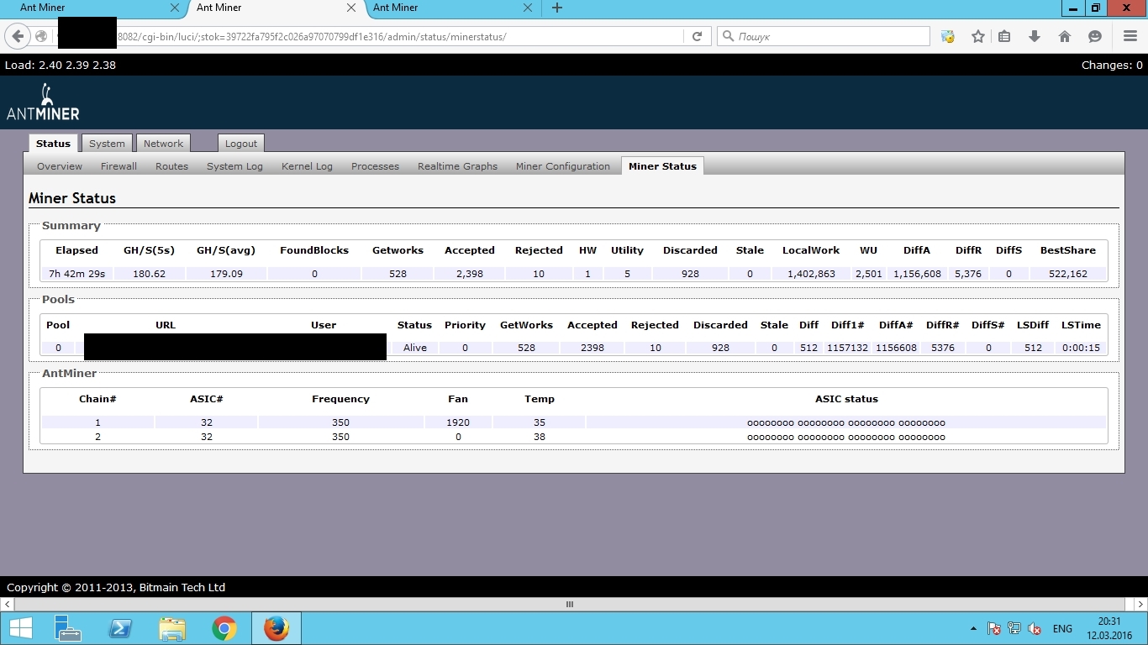
Task: Click the GH/S(avg) value 179.09
Action: pos(225,274)
